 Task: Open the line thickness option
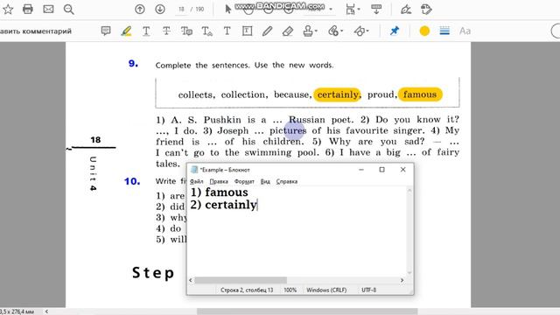tap(444, 31)
